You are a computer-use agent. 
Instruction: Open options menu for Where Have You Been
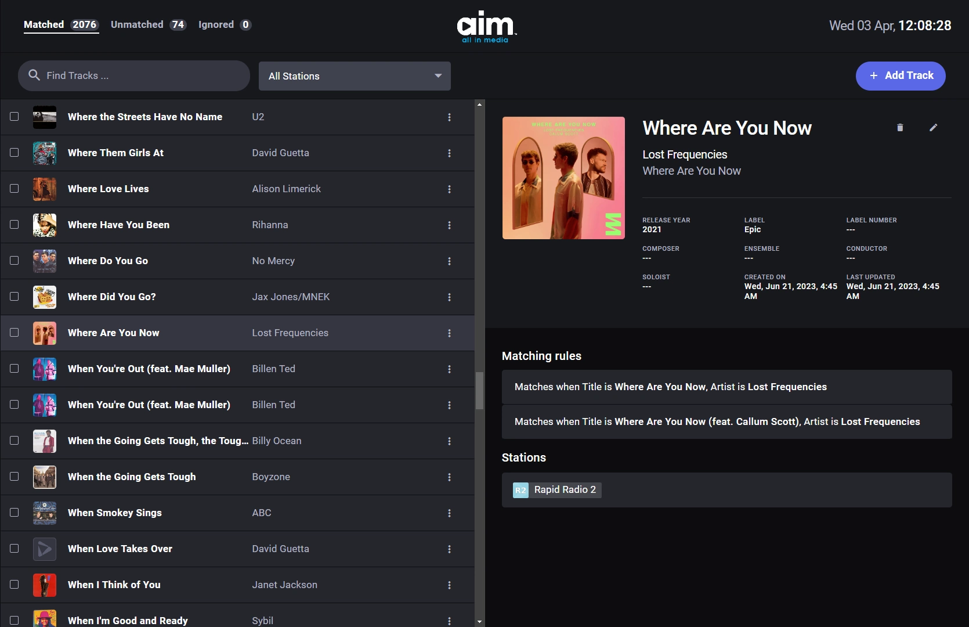[x=449, y=225]
